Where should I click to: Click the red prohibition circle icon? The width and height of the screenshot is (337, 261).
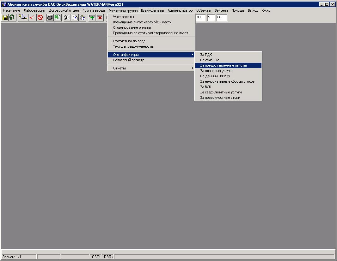click(x=40, y=18)
